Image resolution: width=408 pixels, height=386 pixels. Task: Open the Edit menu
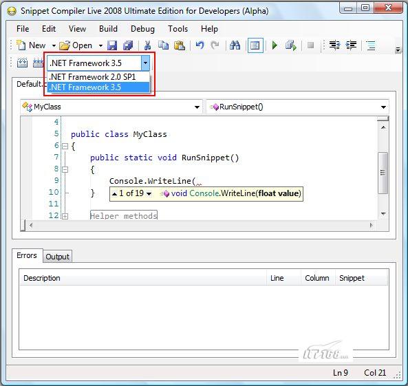49,29
